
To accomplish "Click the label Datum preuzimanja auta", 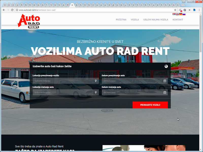I will [x=113, y=75].
